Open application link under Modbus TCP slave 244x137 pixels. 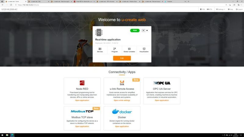(x=82, y=126)
